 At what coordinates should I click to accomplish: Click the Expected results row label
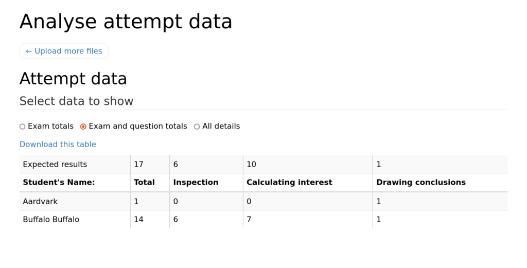[x=55, y=165]
